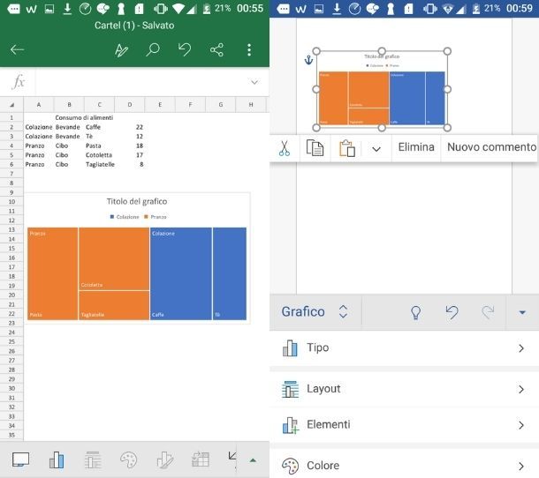
Task: Select cell containing 'Cotoletta'
Action: tap(99, 155)
